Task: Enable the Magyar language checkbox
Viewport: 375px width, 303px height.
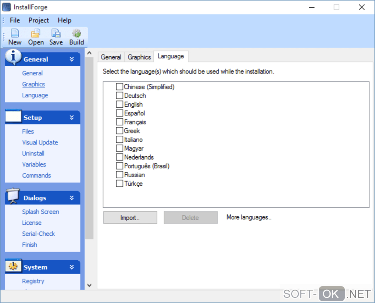Action: click(x=119, y=148)
